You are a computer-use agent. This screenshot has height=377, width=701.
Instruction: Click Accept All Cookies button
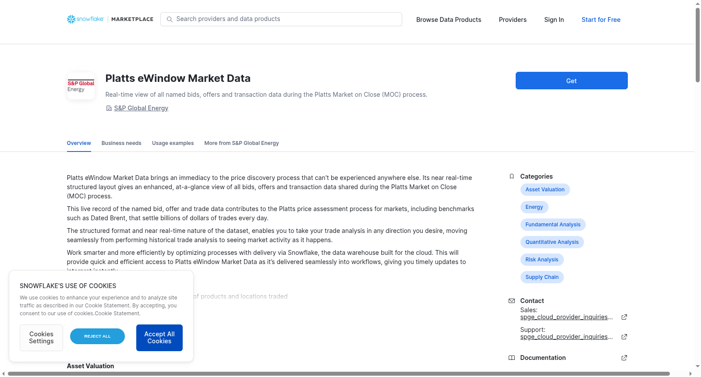(159, 338)
